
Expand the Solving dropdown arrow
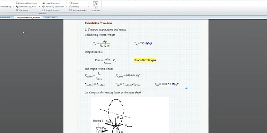[89, 3]
